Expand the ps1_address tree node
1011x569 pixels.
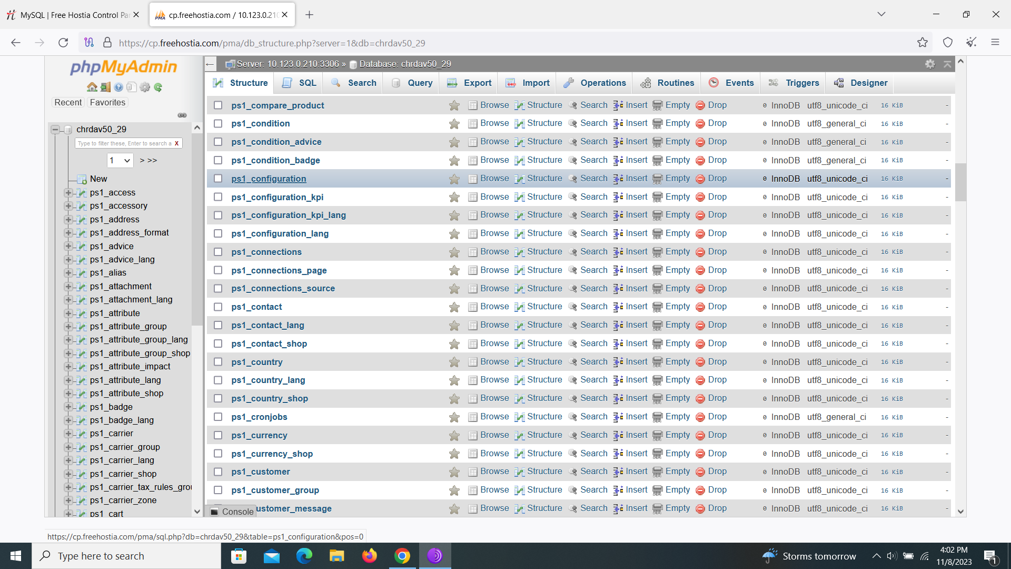(68, 219)
